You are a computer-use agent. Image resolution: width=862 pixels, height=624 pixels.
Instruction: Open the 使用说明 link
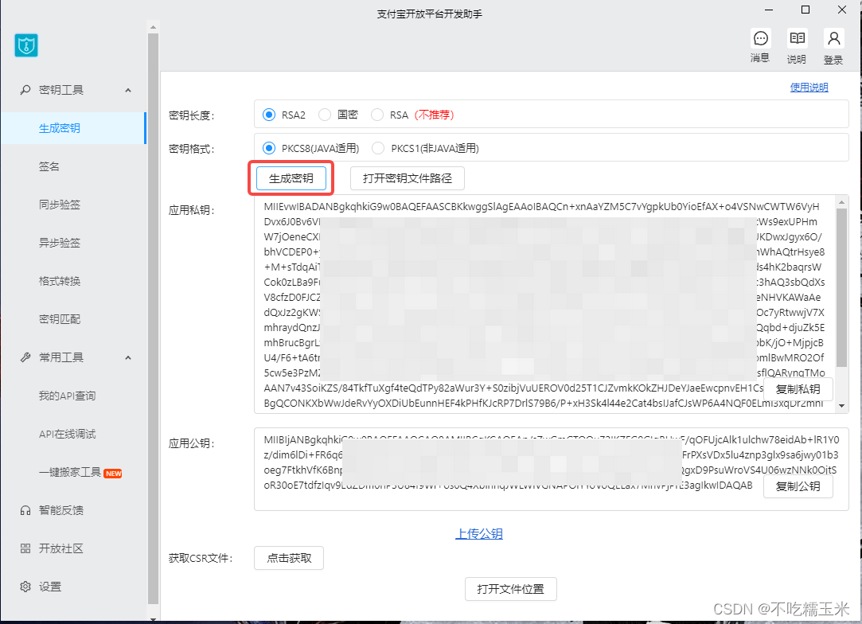809,88
